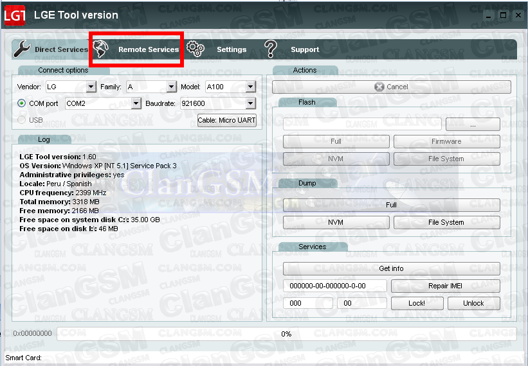This screenshot has height=366, width=528.
Task: Click the Flash file path field
Action: click(x=362, y=124)
